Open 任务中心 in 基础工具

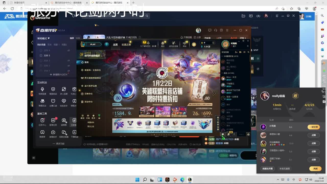[x=42, y=120]
